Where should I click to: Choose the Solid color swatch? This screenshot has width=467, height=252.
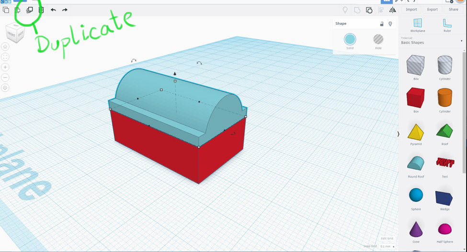(x=350, y=39)
